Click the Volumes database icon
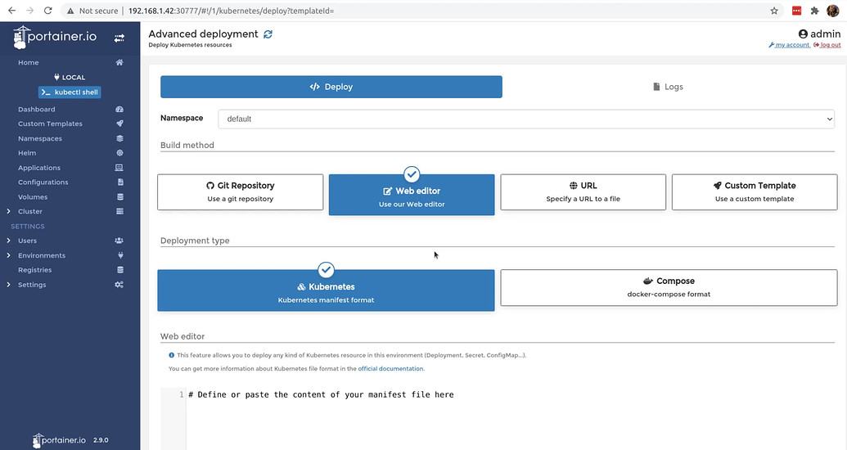847x450 pixels. (120, 196)
